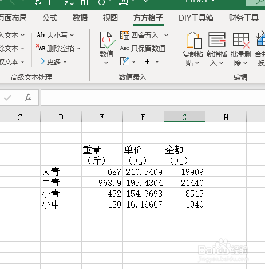The width and height of the screenshot is (265, 269).
Task: Select the 大青 cell
Action: [61, 171]
